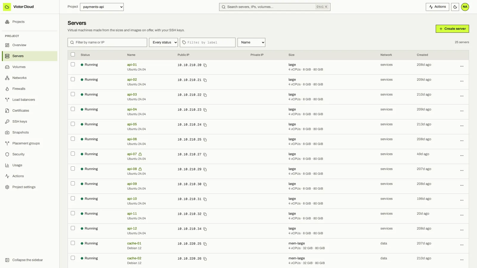Viewport: 477px width, 268px height.
Task: Open Load balancers in the sidebar
Action: 30,100
